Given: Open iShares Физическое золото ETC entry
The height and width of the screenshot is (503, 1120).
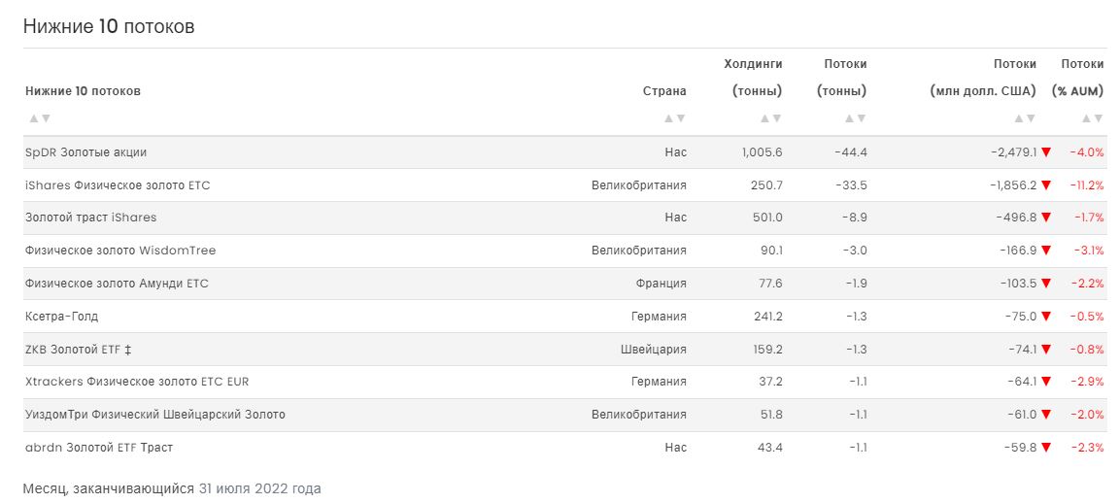Looking at the screenshot, I should point(117,185).
